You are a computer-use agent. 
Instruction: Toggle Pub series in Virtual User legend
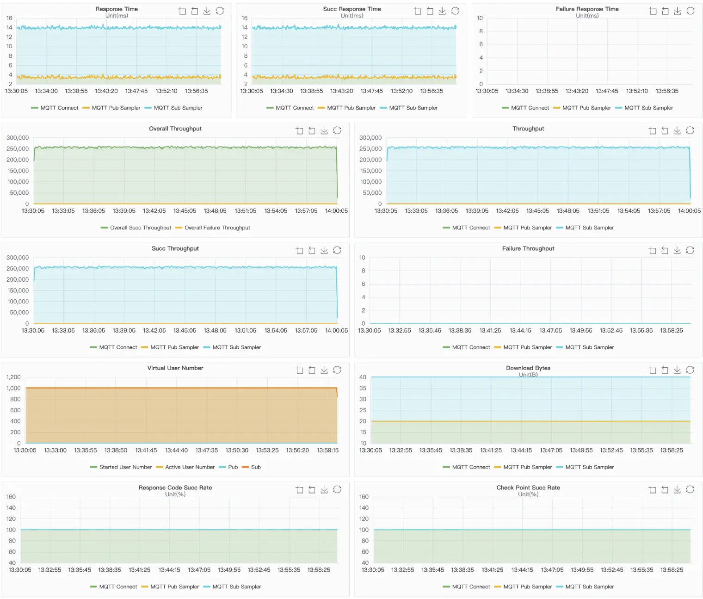click(228, 467)
